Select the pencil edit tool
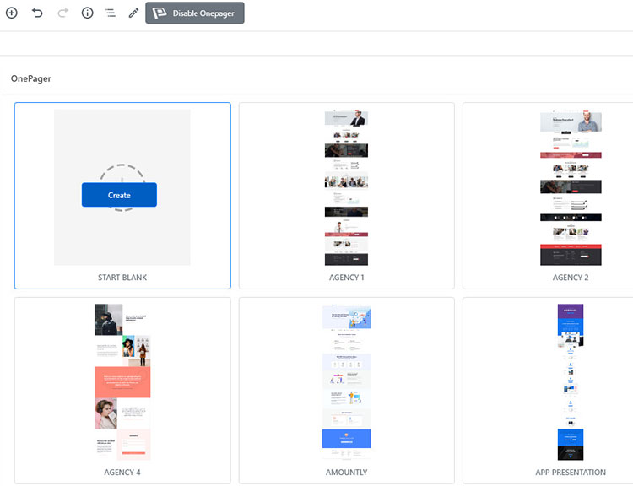 [x=133, y=13]
